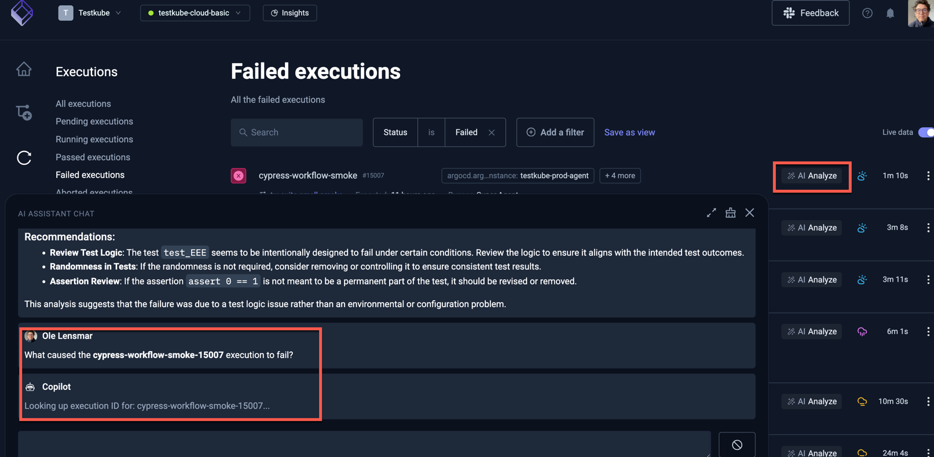Click the 'Save as view' link
Screen dimensions: 934x457
629,132
